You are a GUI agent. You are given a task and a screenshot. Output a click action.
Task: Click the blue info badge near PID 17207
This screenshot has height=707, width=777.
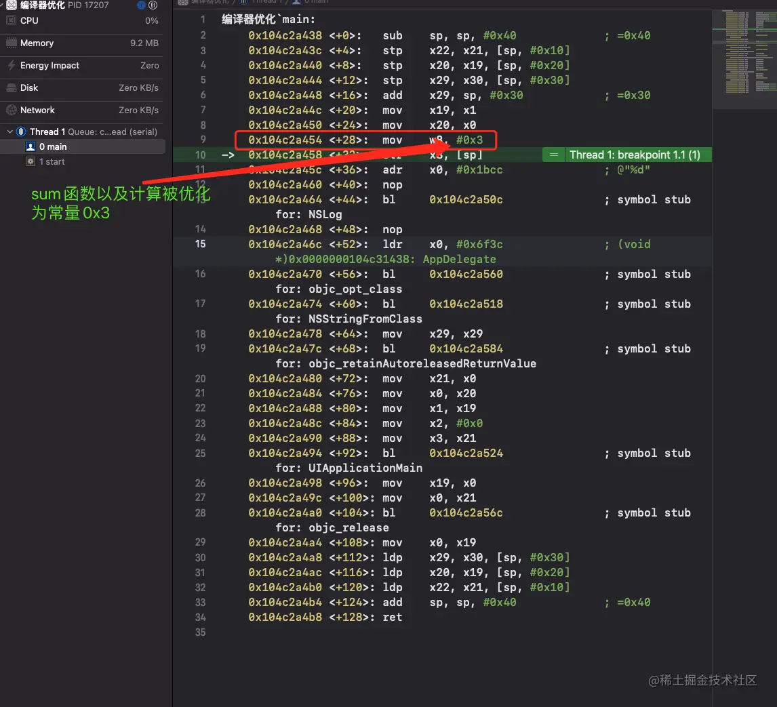[141, 5]
